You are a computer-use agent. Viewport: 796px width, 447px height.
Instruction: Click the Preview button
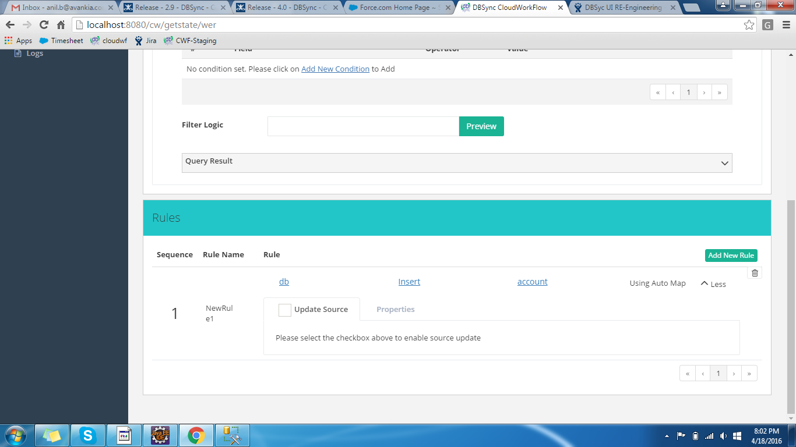click(481, 126)
